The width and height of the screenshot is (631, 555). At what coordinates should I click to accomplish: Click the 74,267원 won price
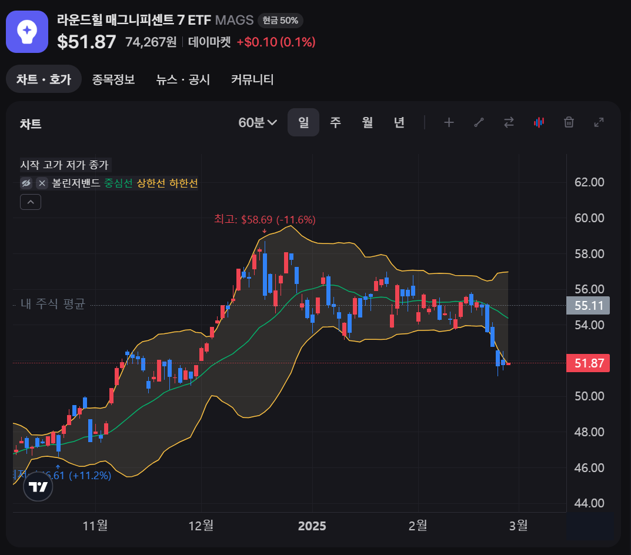tap(151, 42)
